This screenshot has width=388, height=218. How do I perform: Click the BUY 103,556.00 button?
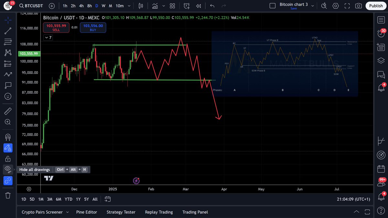point(93,27)
